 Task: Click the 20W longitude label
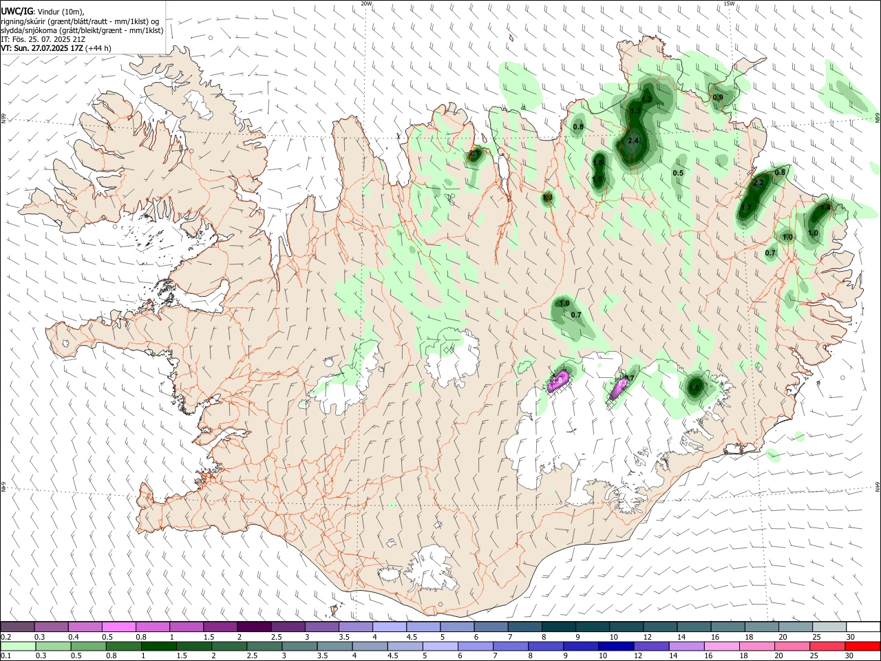coord(366,3)
